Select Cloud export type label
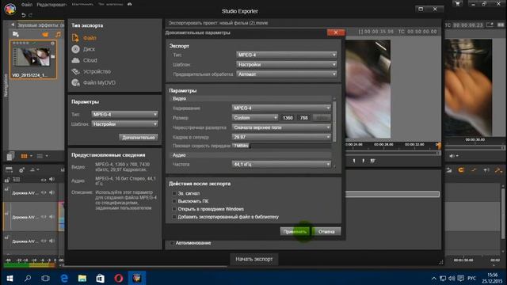507x285 pixels. [x=90, y=60]
